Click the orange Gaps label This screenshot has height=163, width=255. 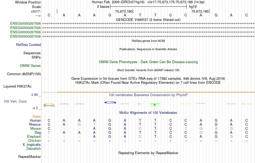[37, 116]
